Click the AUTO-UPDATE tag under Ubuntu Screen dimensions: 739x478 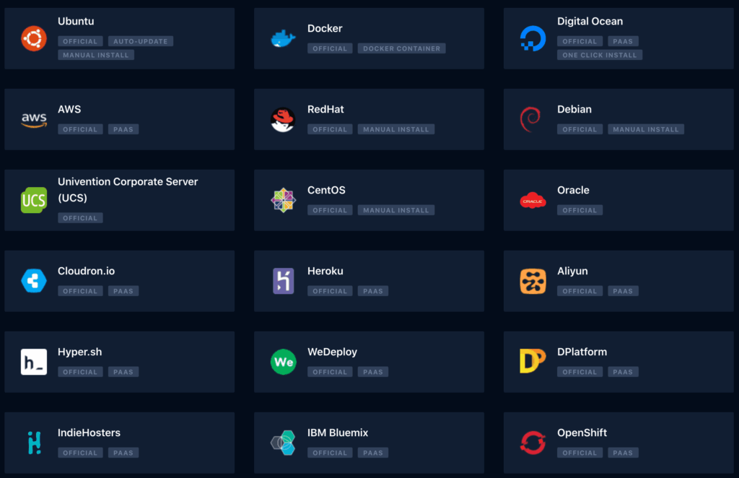click(x=141, y=41)
